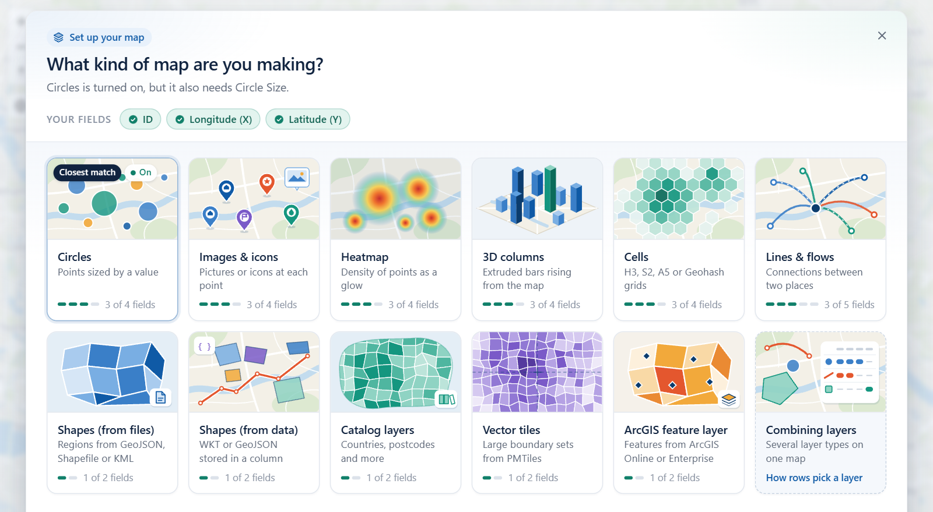Pick the Vector tiles purple thumbnail

coord(537,372)
